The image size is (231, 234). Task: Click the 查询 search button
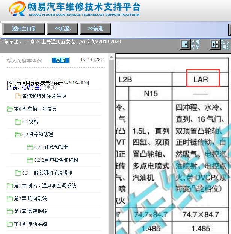(60, 60)
